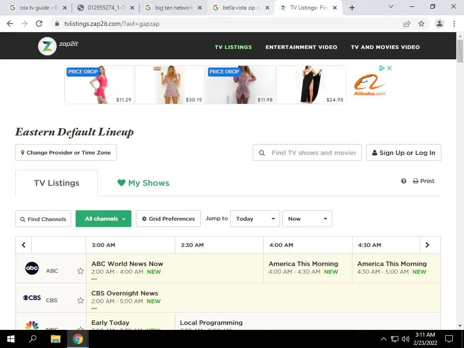Close the Alibaba ad with X icon
Image resolution: width=464 pixels, height=348 pixels.
[x=389, y=68]
